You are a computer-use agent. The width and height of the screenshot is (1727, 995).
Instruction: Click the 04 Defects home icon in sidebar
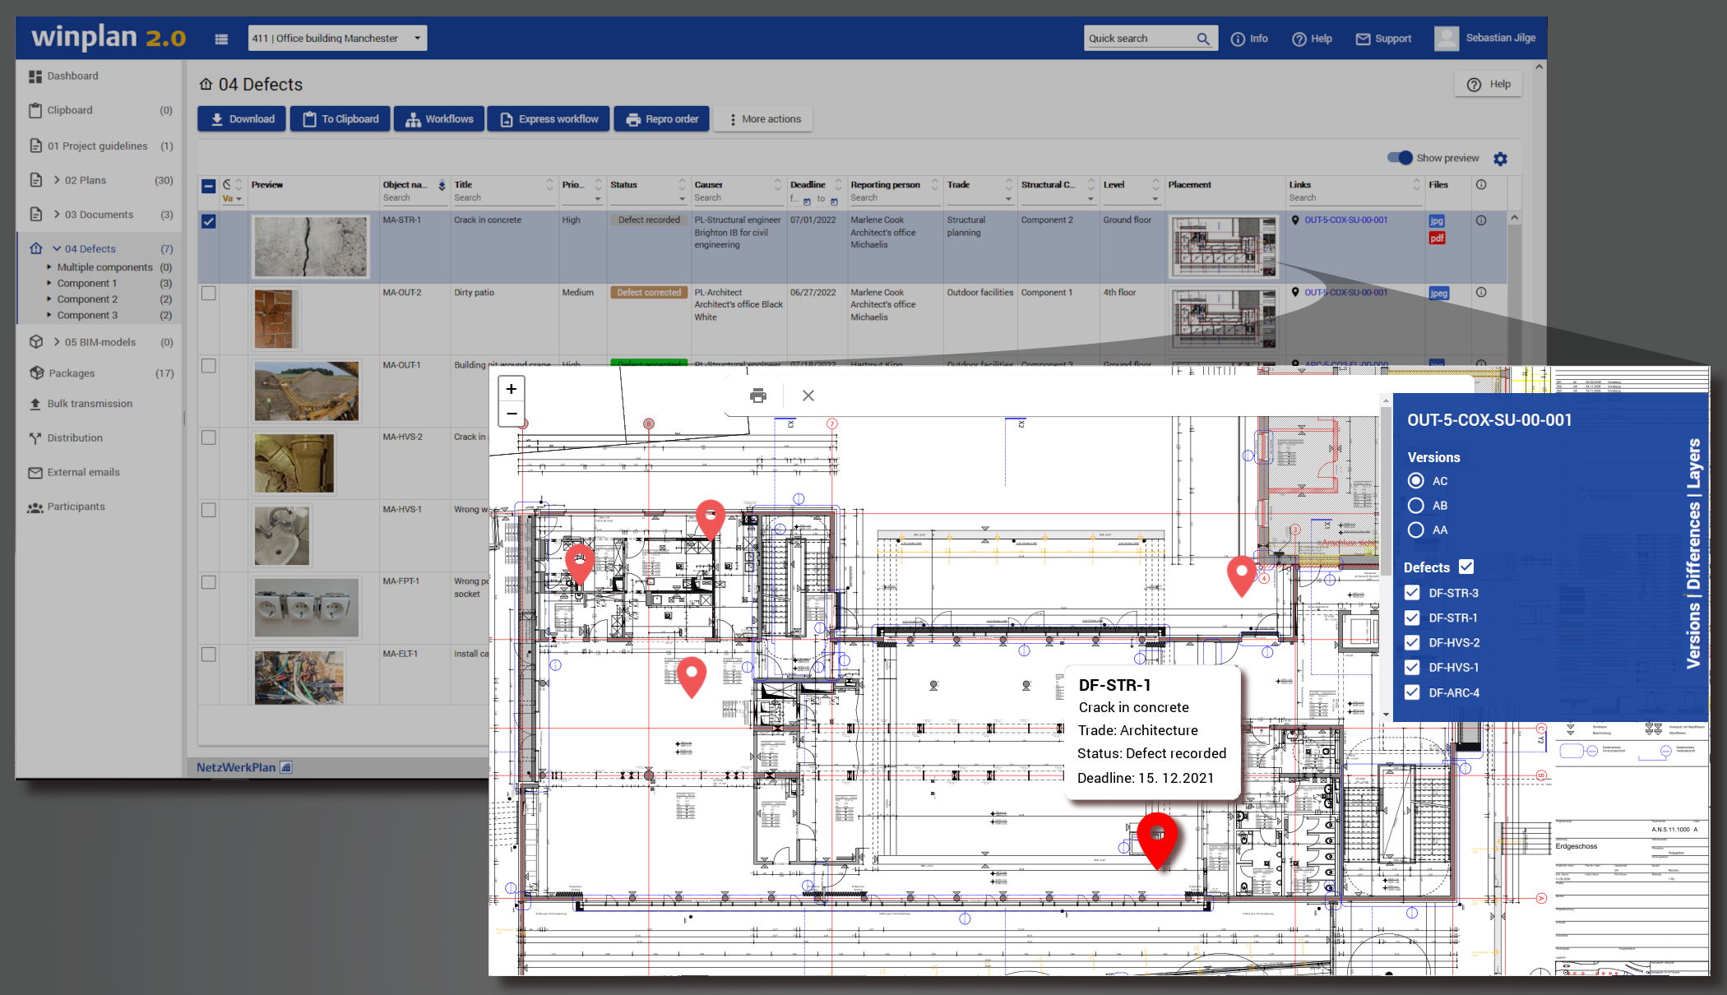point(36,248)
